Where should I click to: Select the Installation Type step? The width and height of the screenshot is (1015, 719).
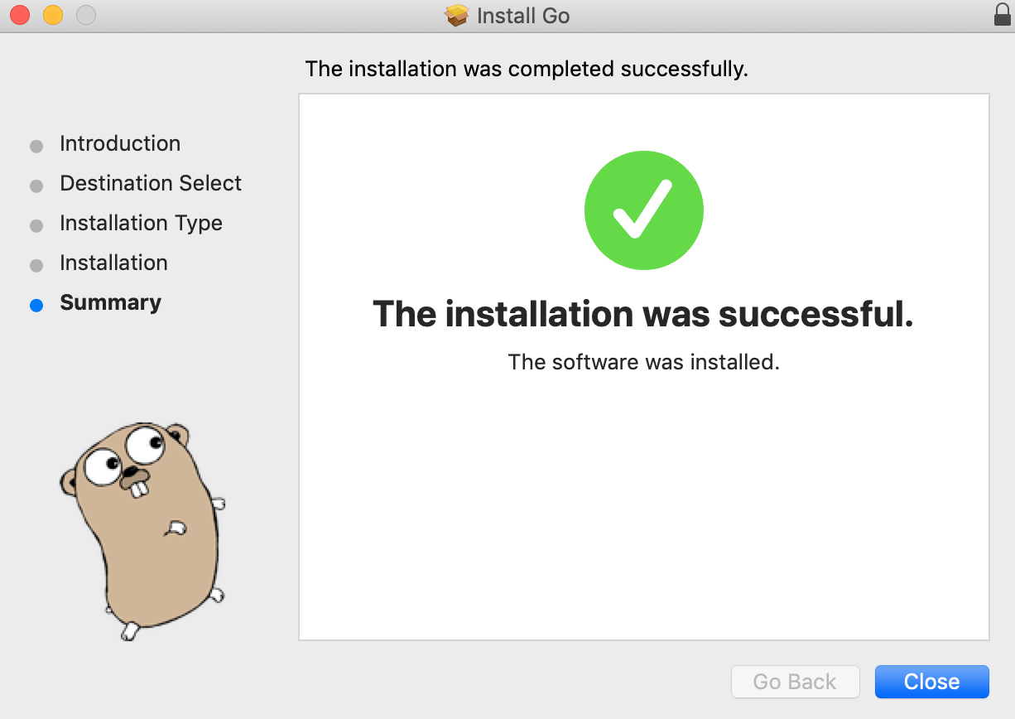(x=141, y=223)
